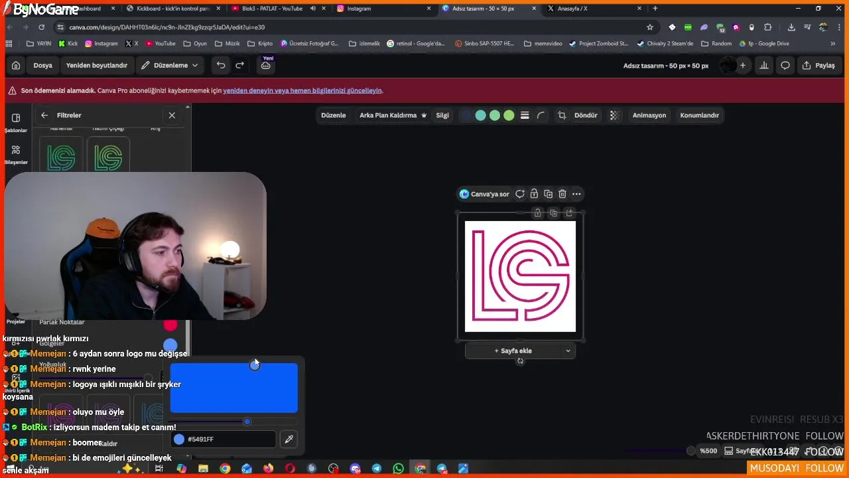Redo the last undone action
Image resolution: width=849 pixels, height=478 pixels.
[x=239, y=65]
